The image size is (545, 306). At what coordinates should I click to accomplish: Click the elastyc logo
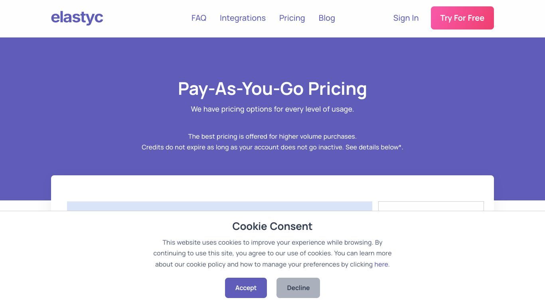click(x=77, y=18)
